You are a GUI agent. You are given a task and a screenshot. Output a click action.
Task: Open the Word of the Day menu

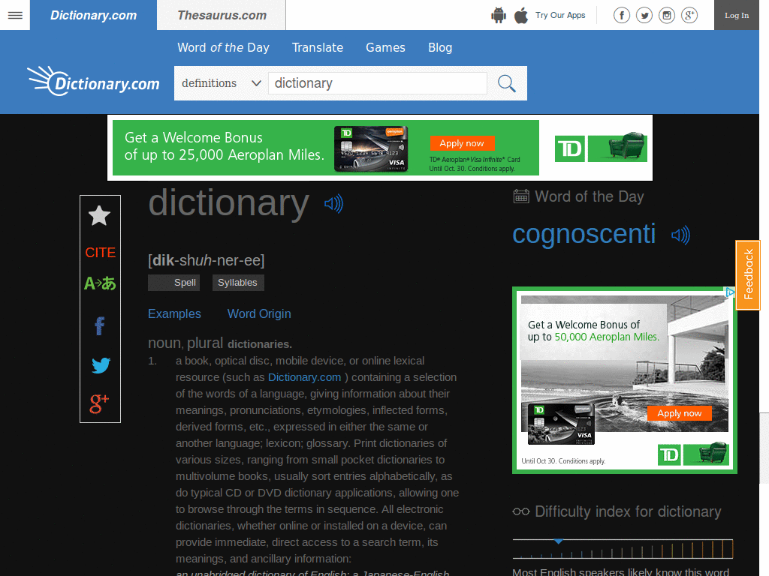(x=223, y=47)
